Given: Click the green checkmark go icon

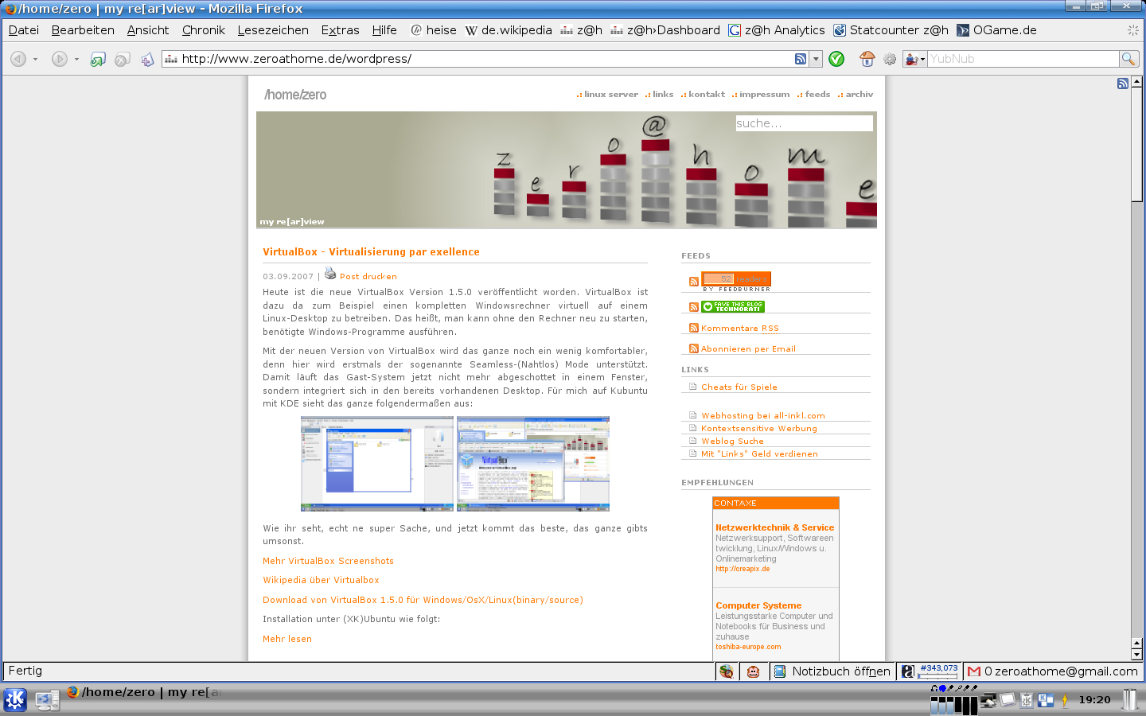Looking at the screenshot, I should [x=836, y=59].
